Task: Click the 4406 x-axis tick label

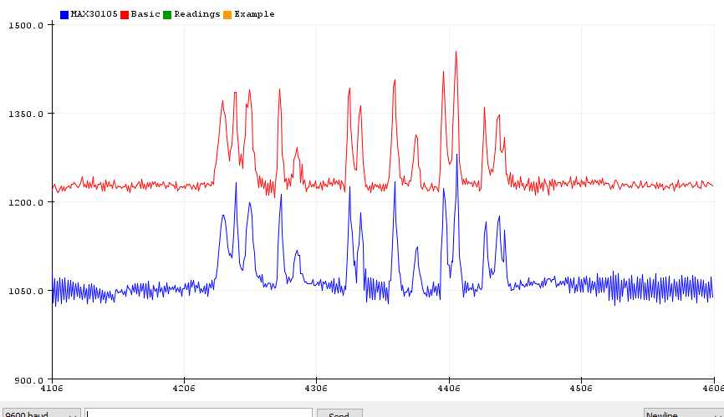Action: [x=448, y=389]
